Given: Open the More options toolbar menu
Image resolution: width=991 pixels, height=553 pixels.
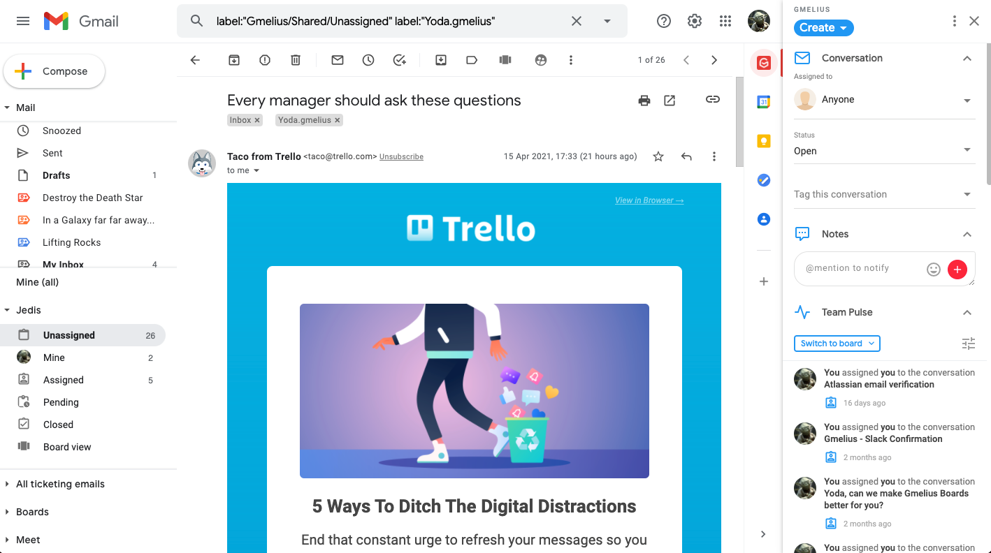Looking at the screenshot, I should pos(571,60).
